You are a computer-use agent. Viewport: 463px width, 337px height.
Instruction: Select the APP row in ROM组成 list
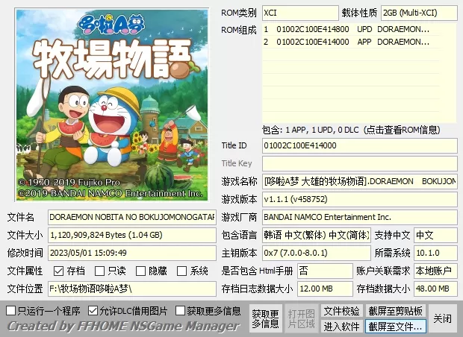pyautogui.click(x=346, y=42)
